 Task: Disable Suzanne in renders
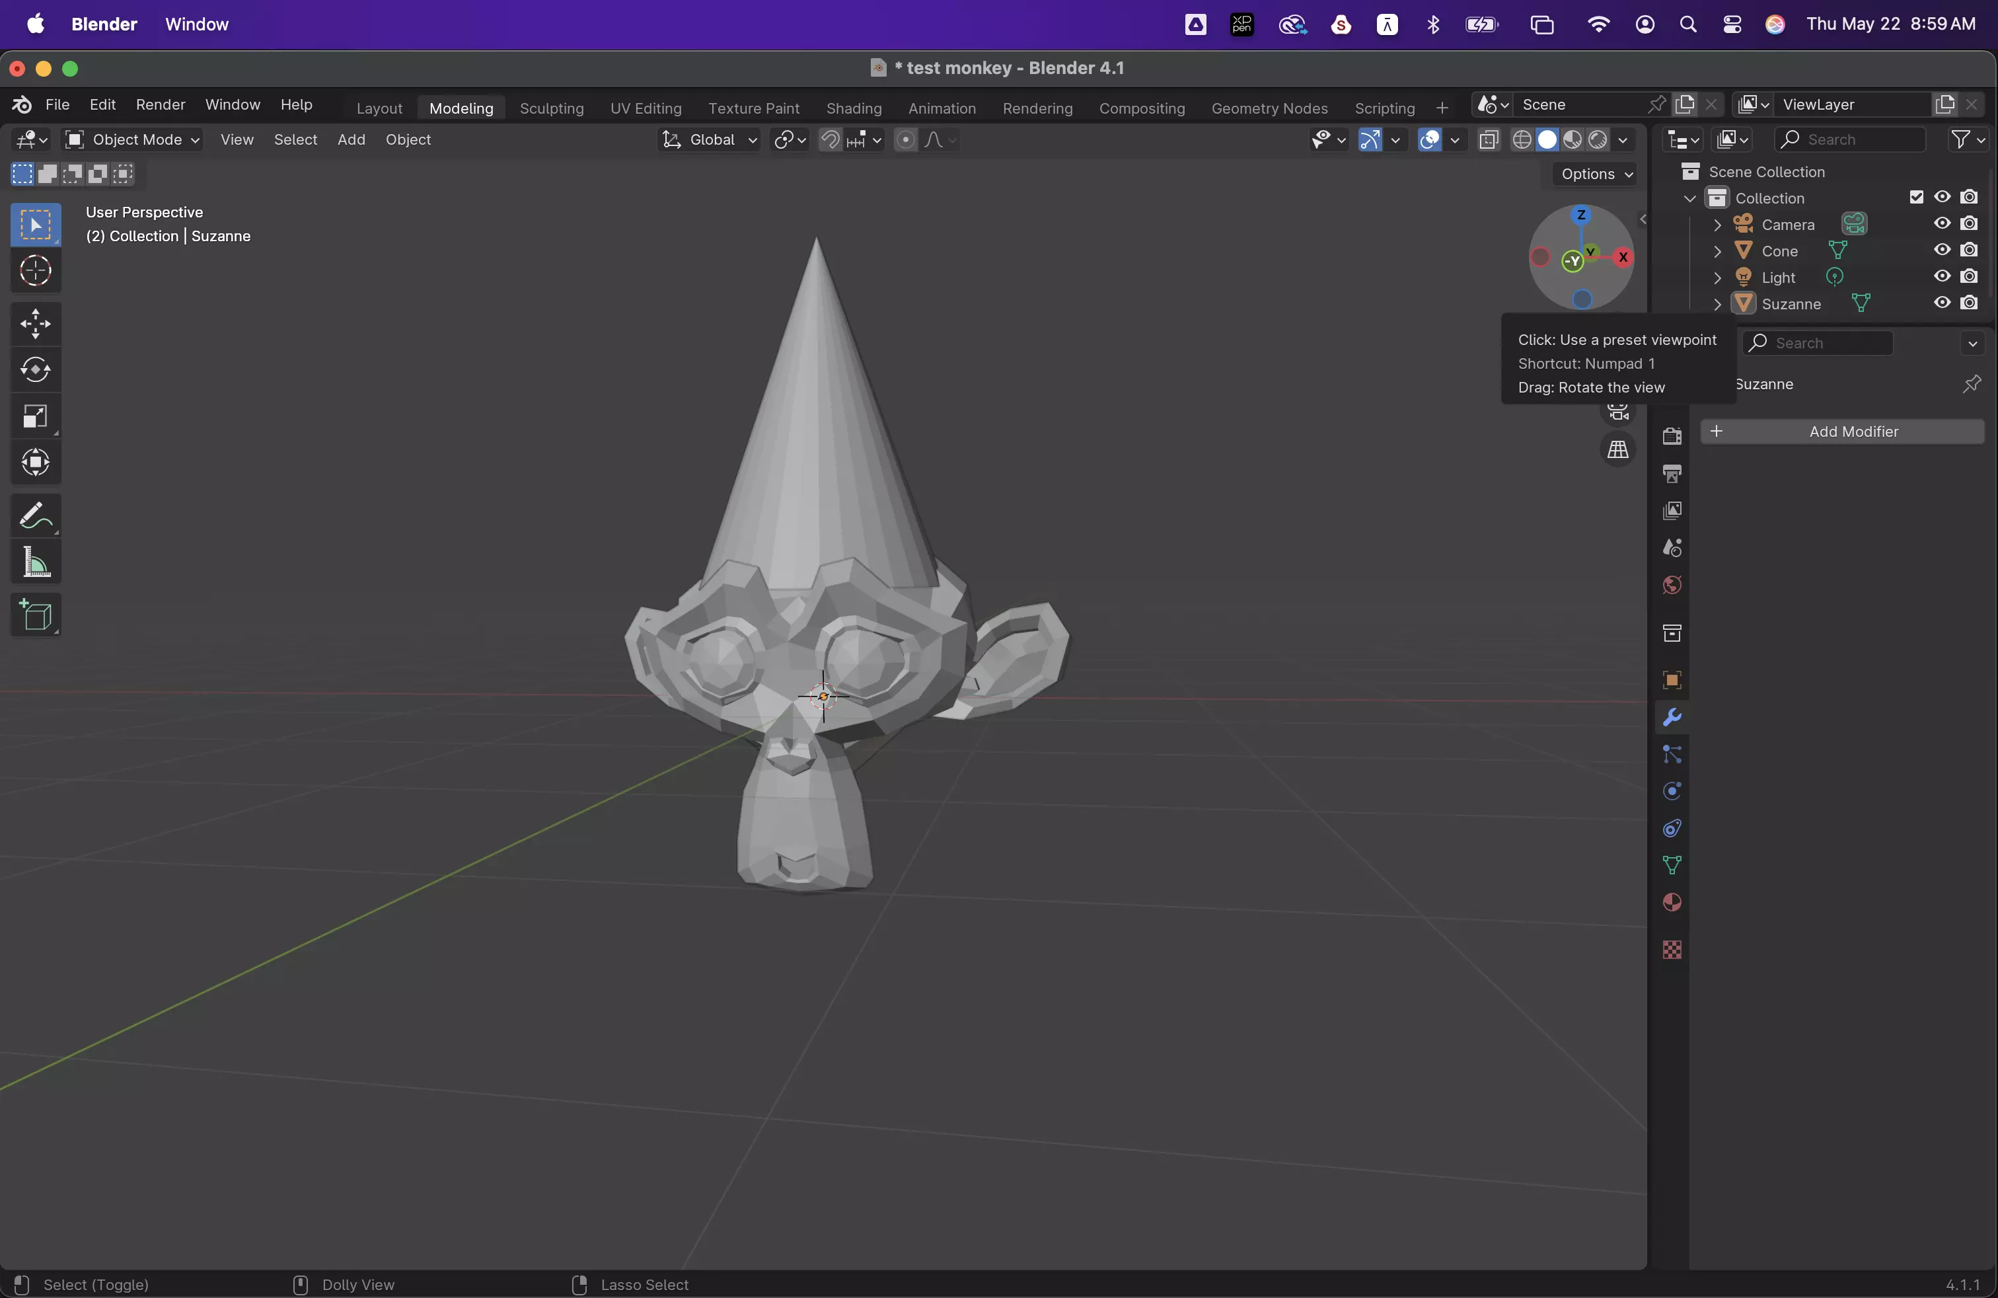click(1970, 303)
